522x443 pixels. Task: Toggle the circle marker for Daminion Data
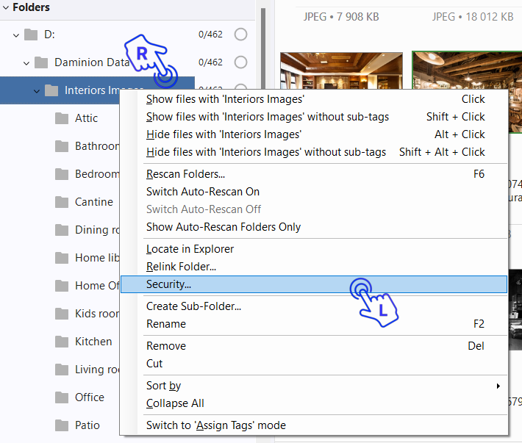(240, 62)
